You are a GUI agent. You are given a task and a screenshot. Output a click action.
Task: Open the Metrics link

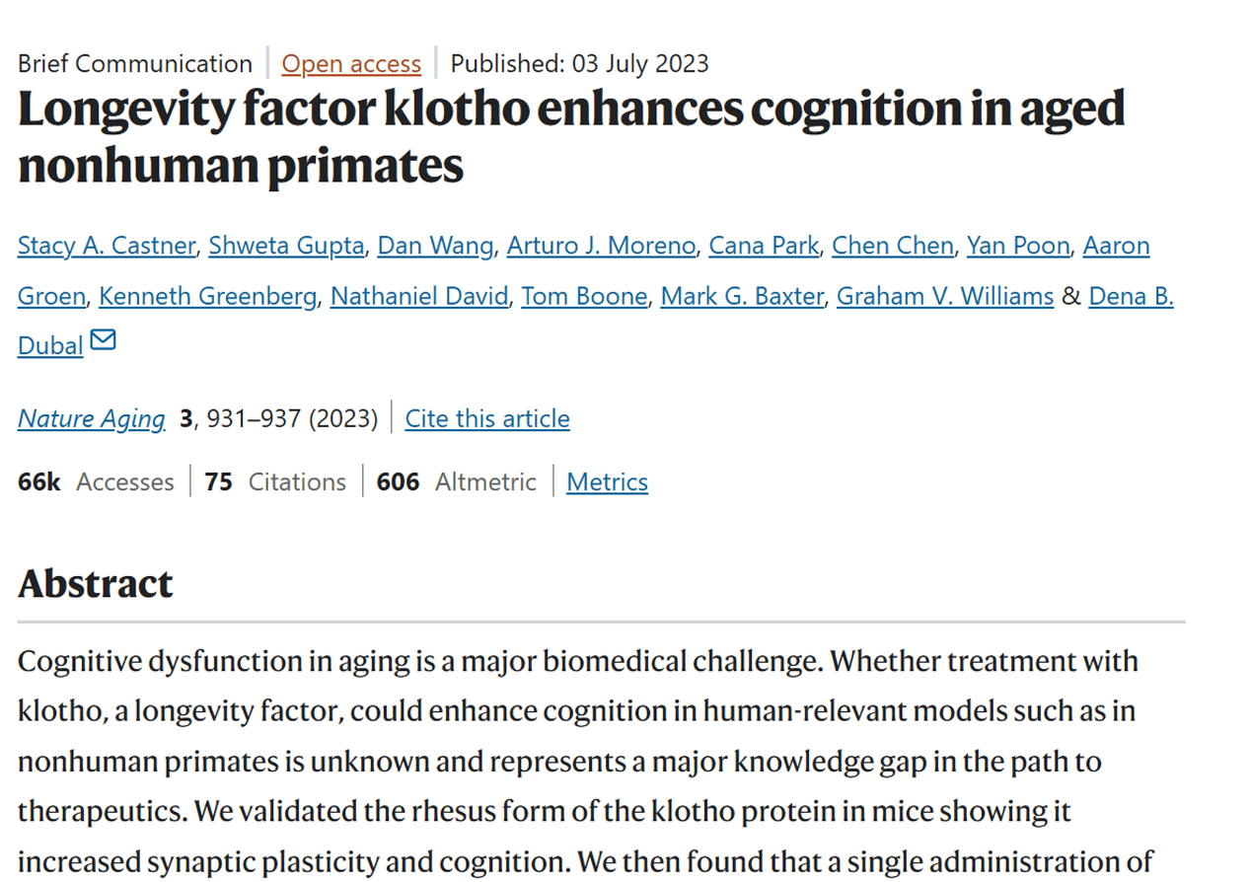click(607, 482)
